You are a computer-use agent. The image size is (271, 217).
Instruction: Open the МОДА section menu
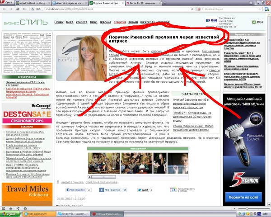[x=70, y=22]
